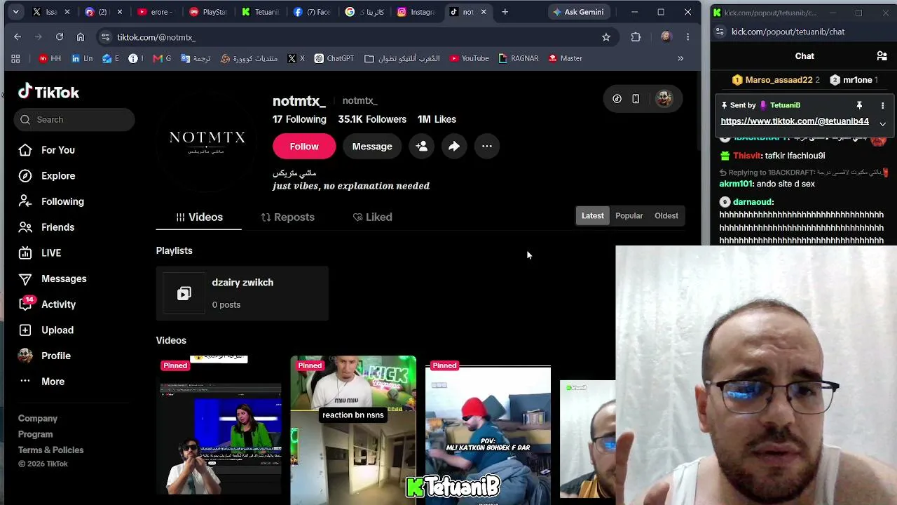Open the Chrome apps grid in bookmarks bar

pyautogui.click(x=15, y=59)
